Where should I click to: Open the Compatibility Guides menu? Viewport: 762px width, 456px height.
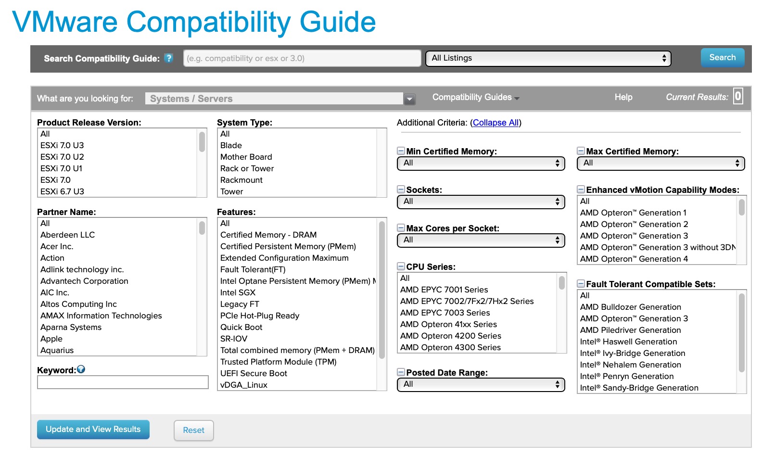476,97
